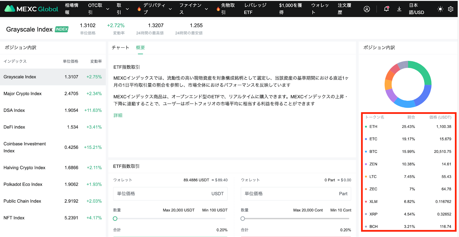Click the 24時間の最高値 value 1.3207
This screenshot has width=459, height=237.
click(156, 25)
